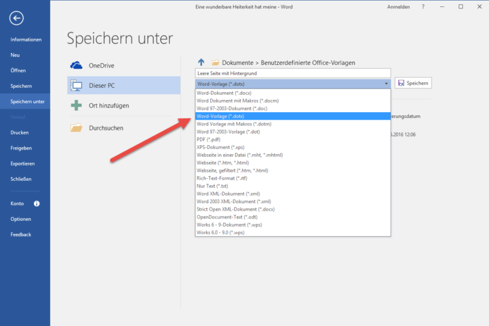
Task: Choose Webseite in einer Datei (*.mht)
Action: tap(293, 155)
